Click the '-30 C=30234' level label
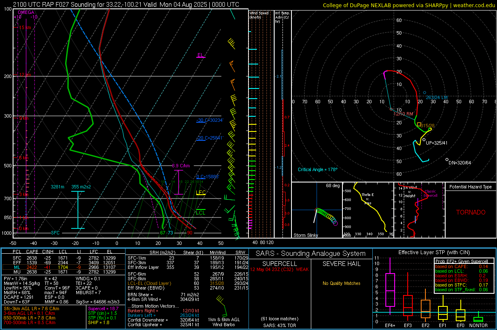 pos(210,120)
